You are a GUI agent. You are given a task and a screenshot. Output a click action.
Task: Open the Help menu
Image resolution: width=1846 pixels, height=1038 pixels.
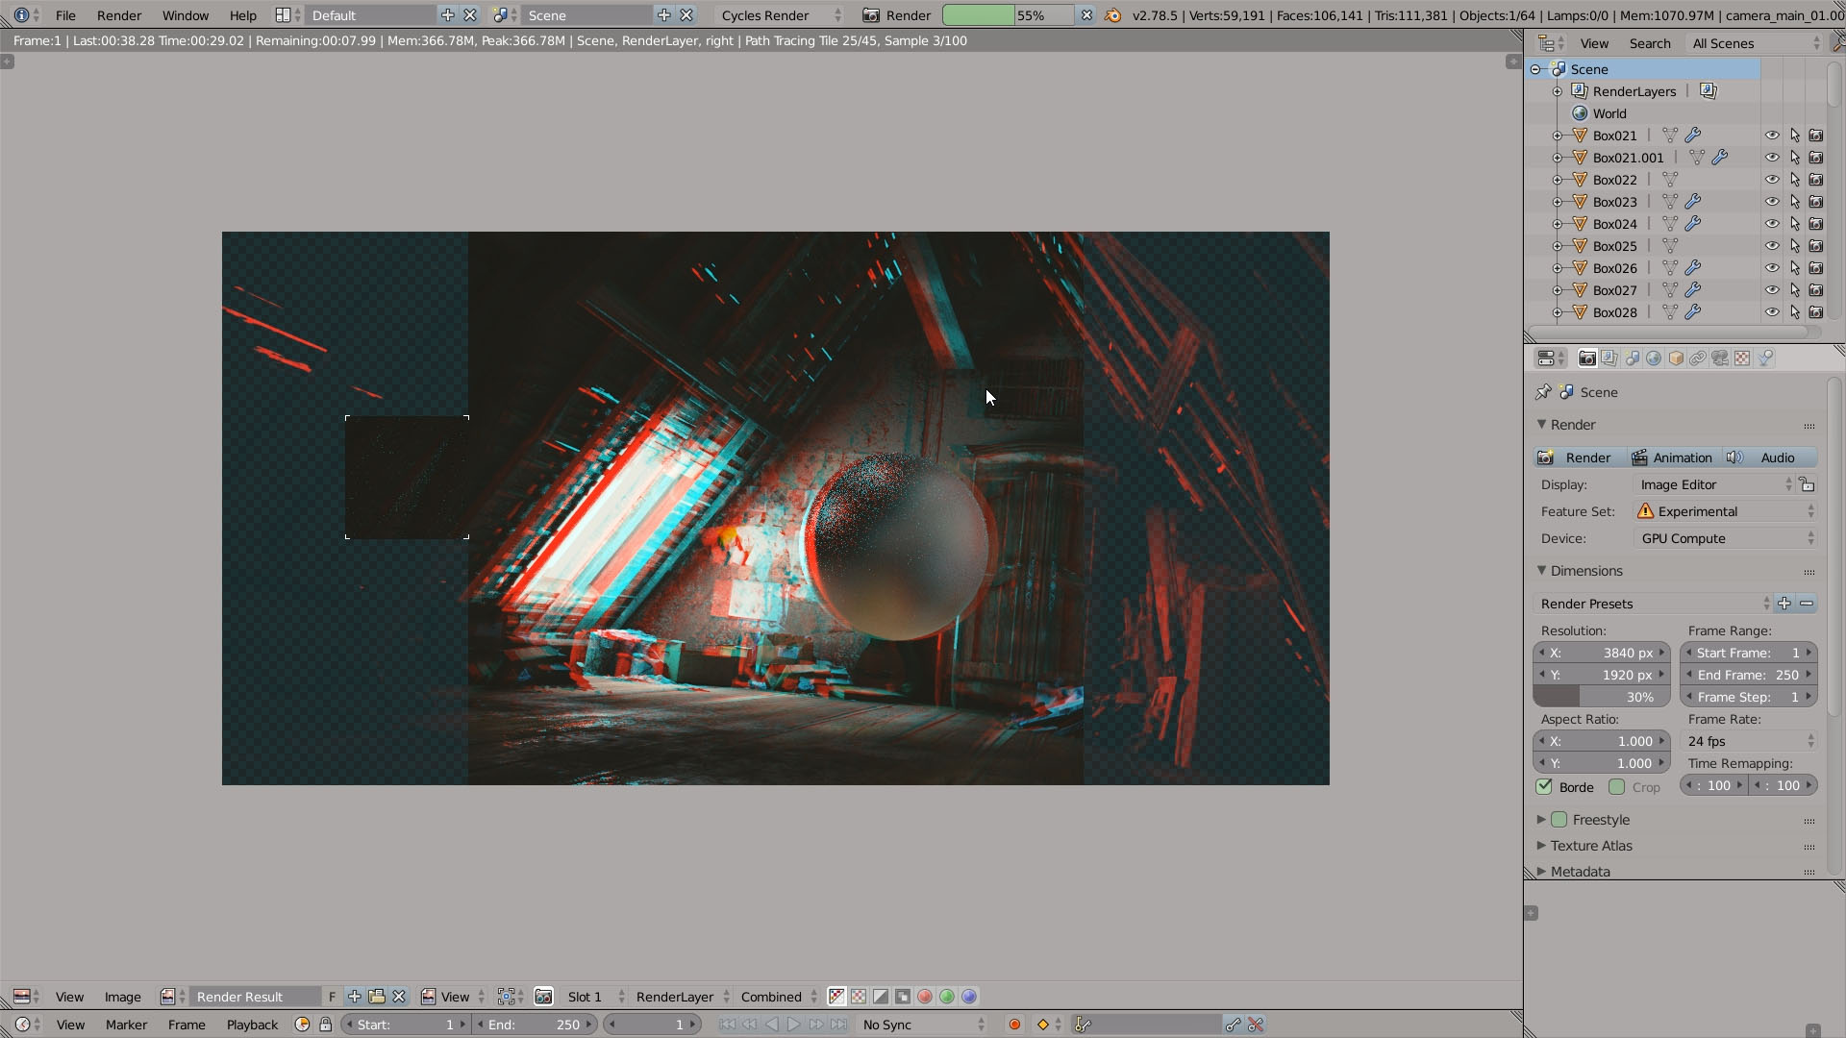pyautogui.click(x=242, y=15)
